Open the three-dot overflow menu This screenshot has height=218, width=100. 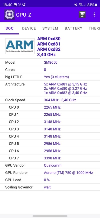[94, 15]
